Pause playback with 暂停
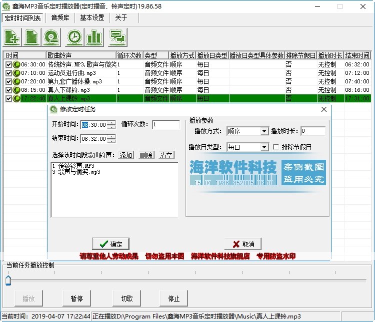 pyautogui.click(x=77, y=299)
